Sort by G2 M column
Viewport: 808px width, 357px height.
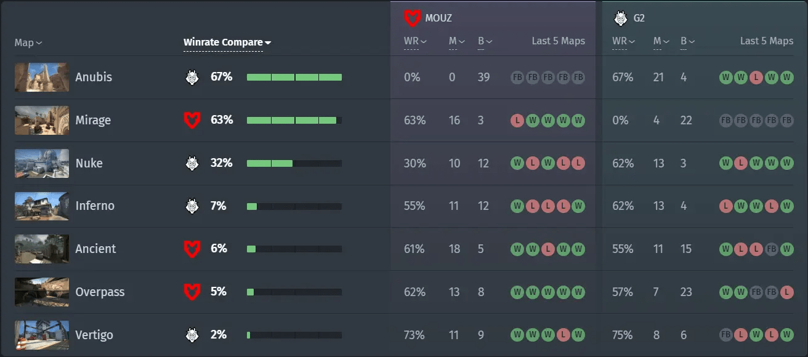pos(661,41)
